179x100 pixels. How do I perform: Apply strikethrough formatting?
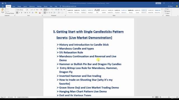pyautogui.click(x=25, y=13)
